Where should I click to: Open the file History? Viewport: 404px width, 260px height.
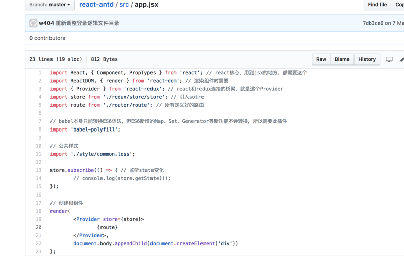[367, 59]
